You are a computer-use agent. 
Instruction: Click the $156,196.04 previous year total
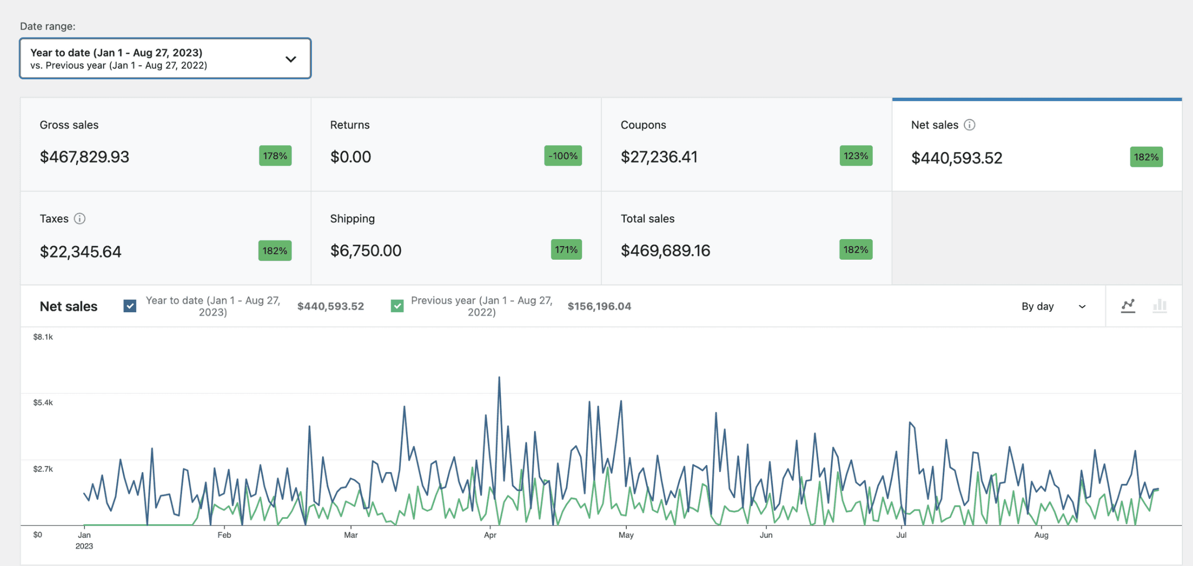(599, 306)
